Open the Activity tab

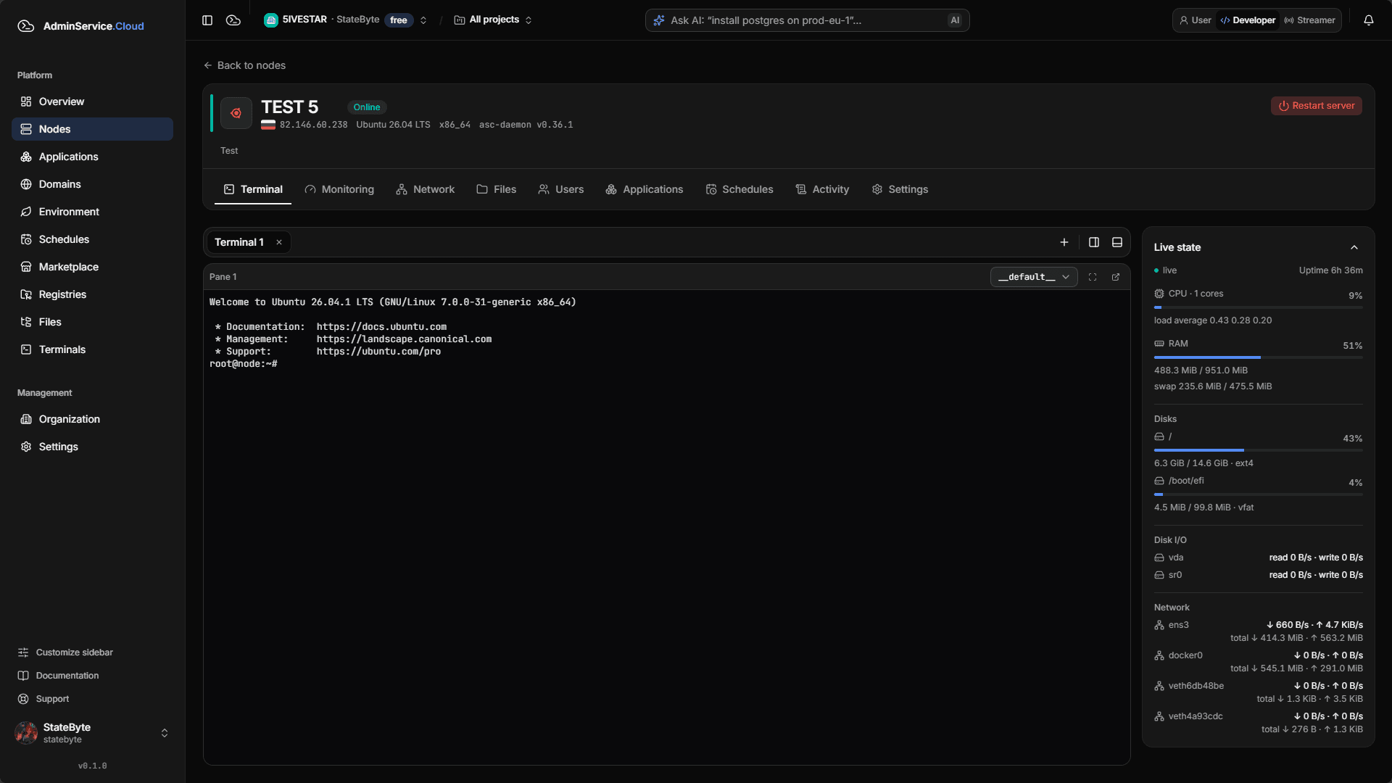(x=822, y=189)
